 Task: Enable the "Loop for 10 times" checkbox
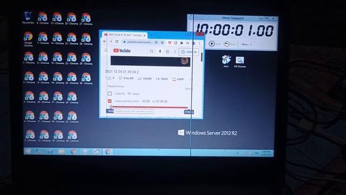pos(110,94)
